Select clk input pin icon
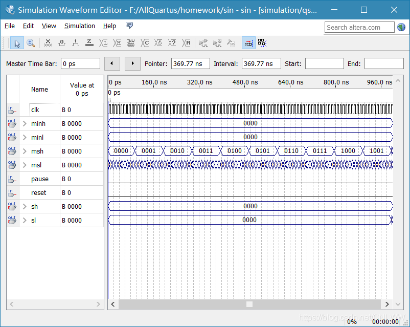 [x=12, y=110]
